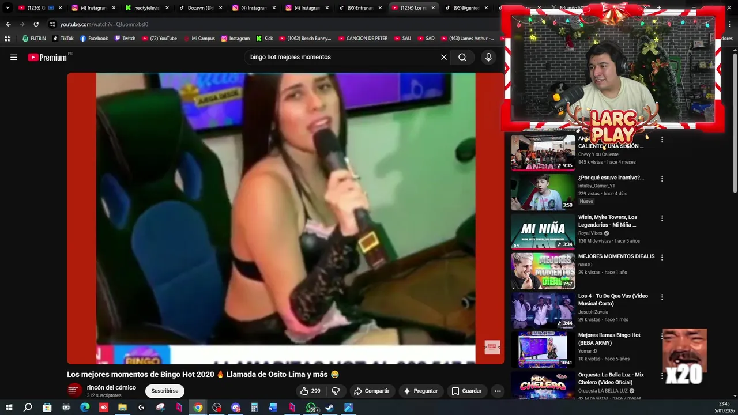Open Mejores llamas Bingo Hot thumbnail
Image resolution: width=738 pixels, height=415 pixels.
coord(543,349)
